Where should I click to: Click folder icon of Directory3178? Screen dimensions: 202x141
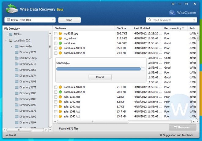tap(17, 87)
